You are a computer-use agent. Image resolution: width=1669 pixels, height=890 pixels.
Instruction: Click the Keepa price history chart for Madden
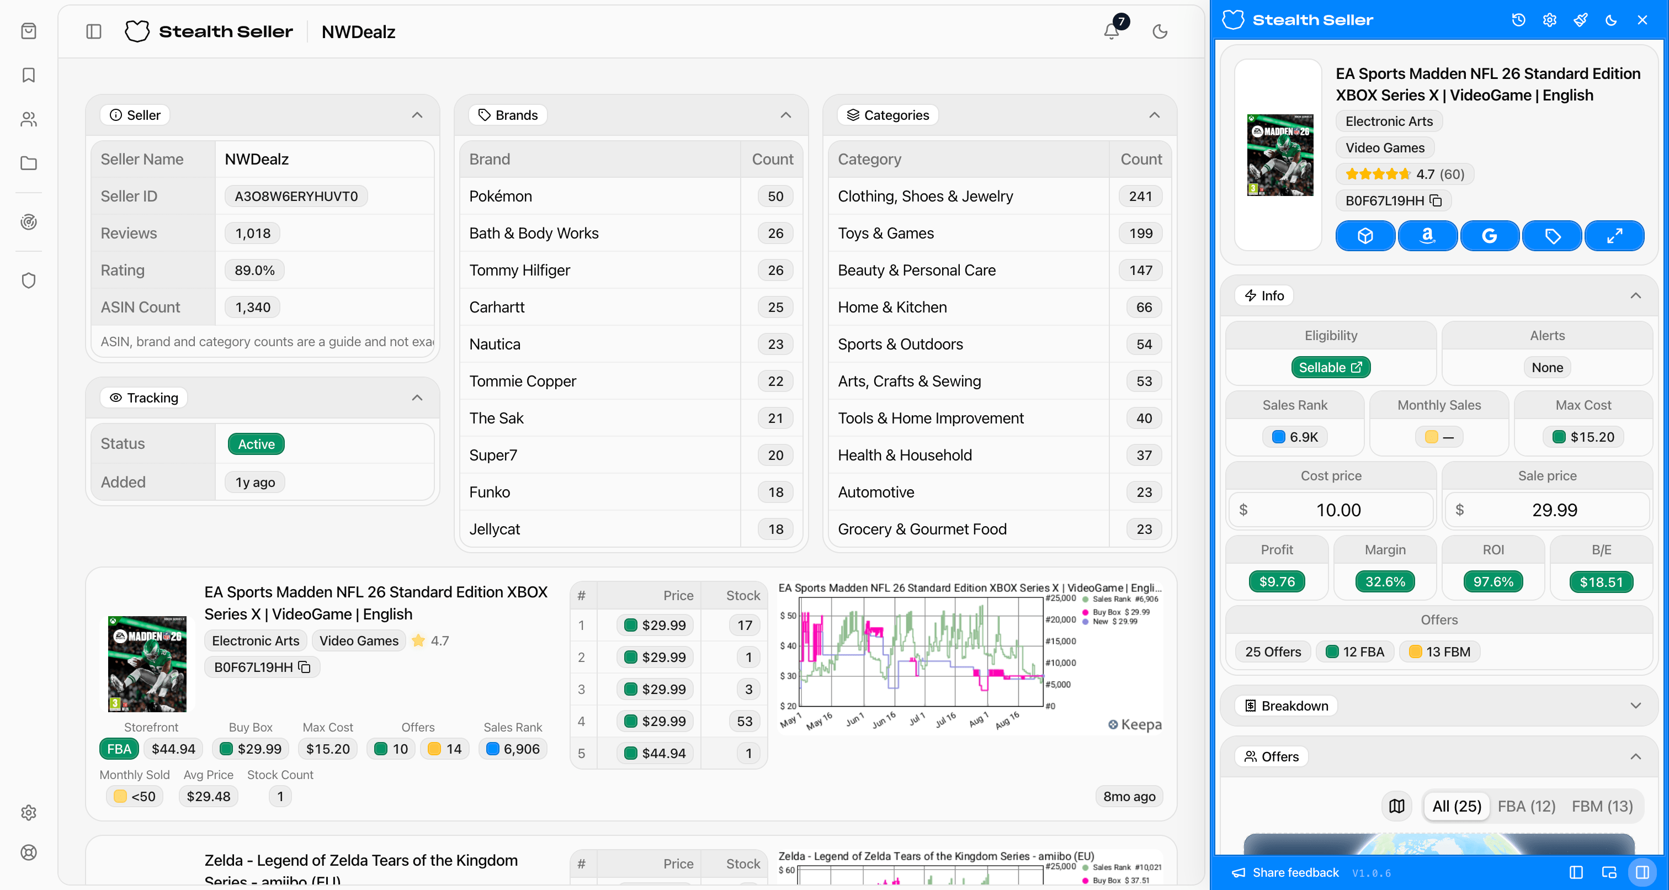970,658
